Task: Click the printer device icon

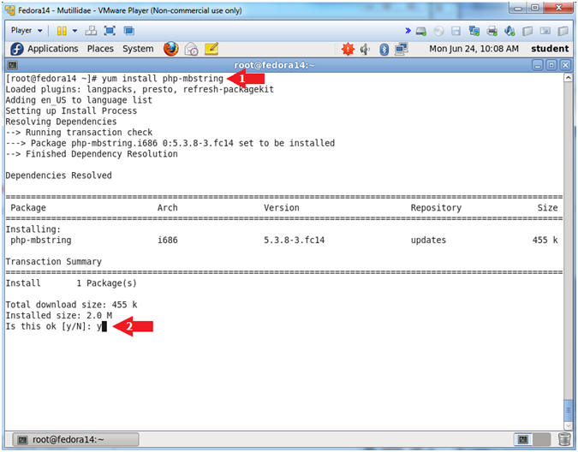Action: [492, 31]
